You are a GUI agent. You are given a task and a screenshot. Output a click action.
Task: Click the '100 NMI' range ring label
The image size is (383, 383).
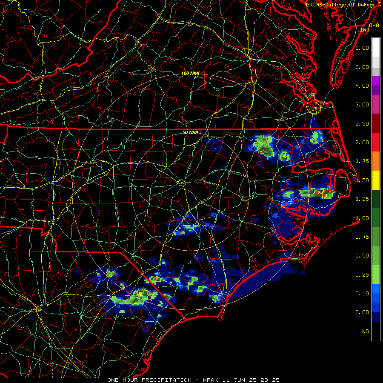click(190, 73)
